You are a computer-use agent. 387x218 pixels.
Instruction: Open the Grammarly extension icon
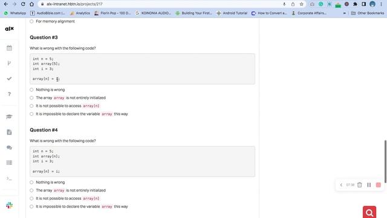[321, 4]
